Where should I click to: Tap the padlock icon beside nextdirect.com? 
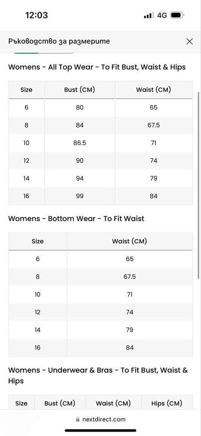(78, 419)
